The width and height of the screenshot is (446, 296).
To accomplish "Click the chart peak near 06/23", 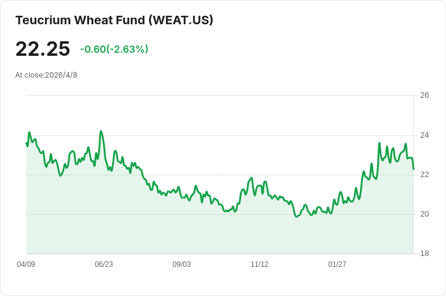I will pos(101,131).
